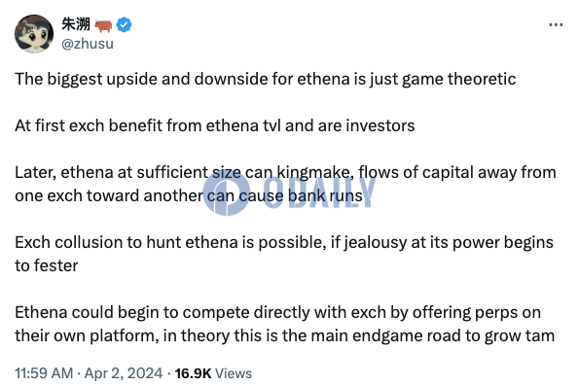Click the ox emoji beside the name
This screenshot has height=386, width=579.
tap(103, 25)
